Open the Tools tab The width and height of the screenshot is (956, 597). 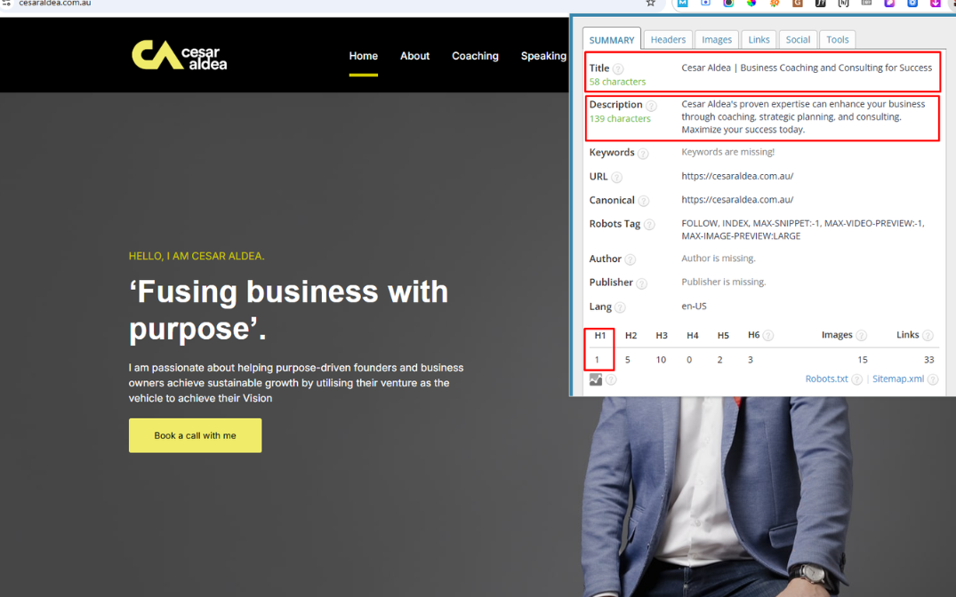837,39
